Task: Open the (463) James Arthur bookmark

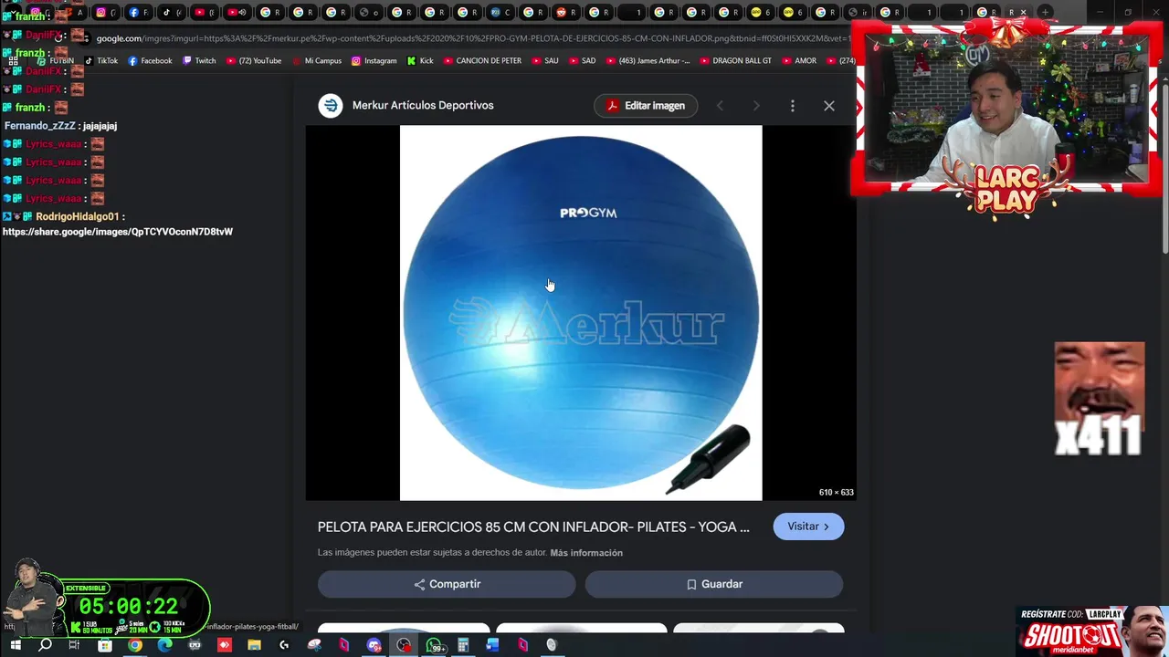Action: (648, 61)
